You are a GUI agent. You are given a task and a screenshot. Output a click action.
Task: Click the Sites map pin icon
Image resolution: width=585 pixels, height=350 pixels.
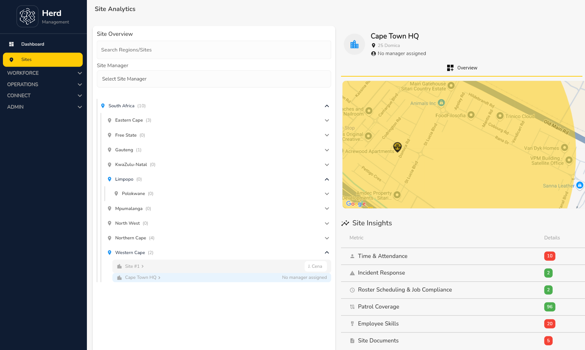point(12,60)
